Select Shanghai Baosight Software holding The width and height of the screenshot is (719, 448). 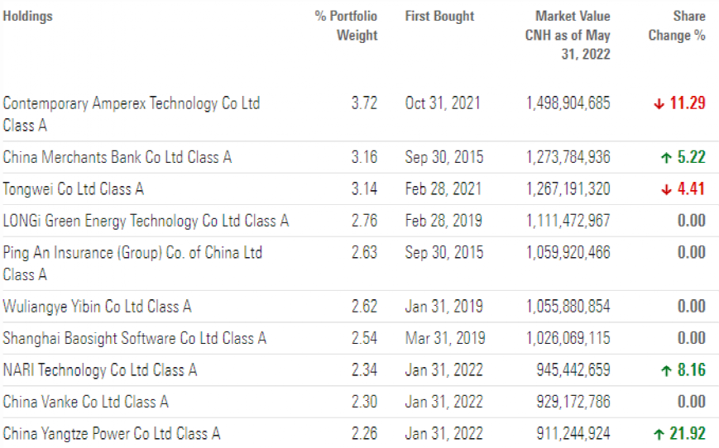point(134,338)
